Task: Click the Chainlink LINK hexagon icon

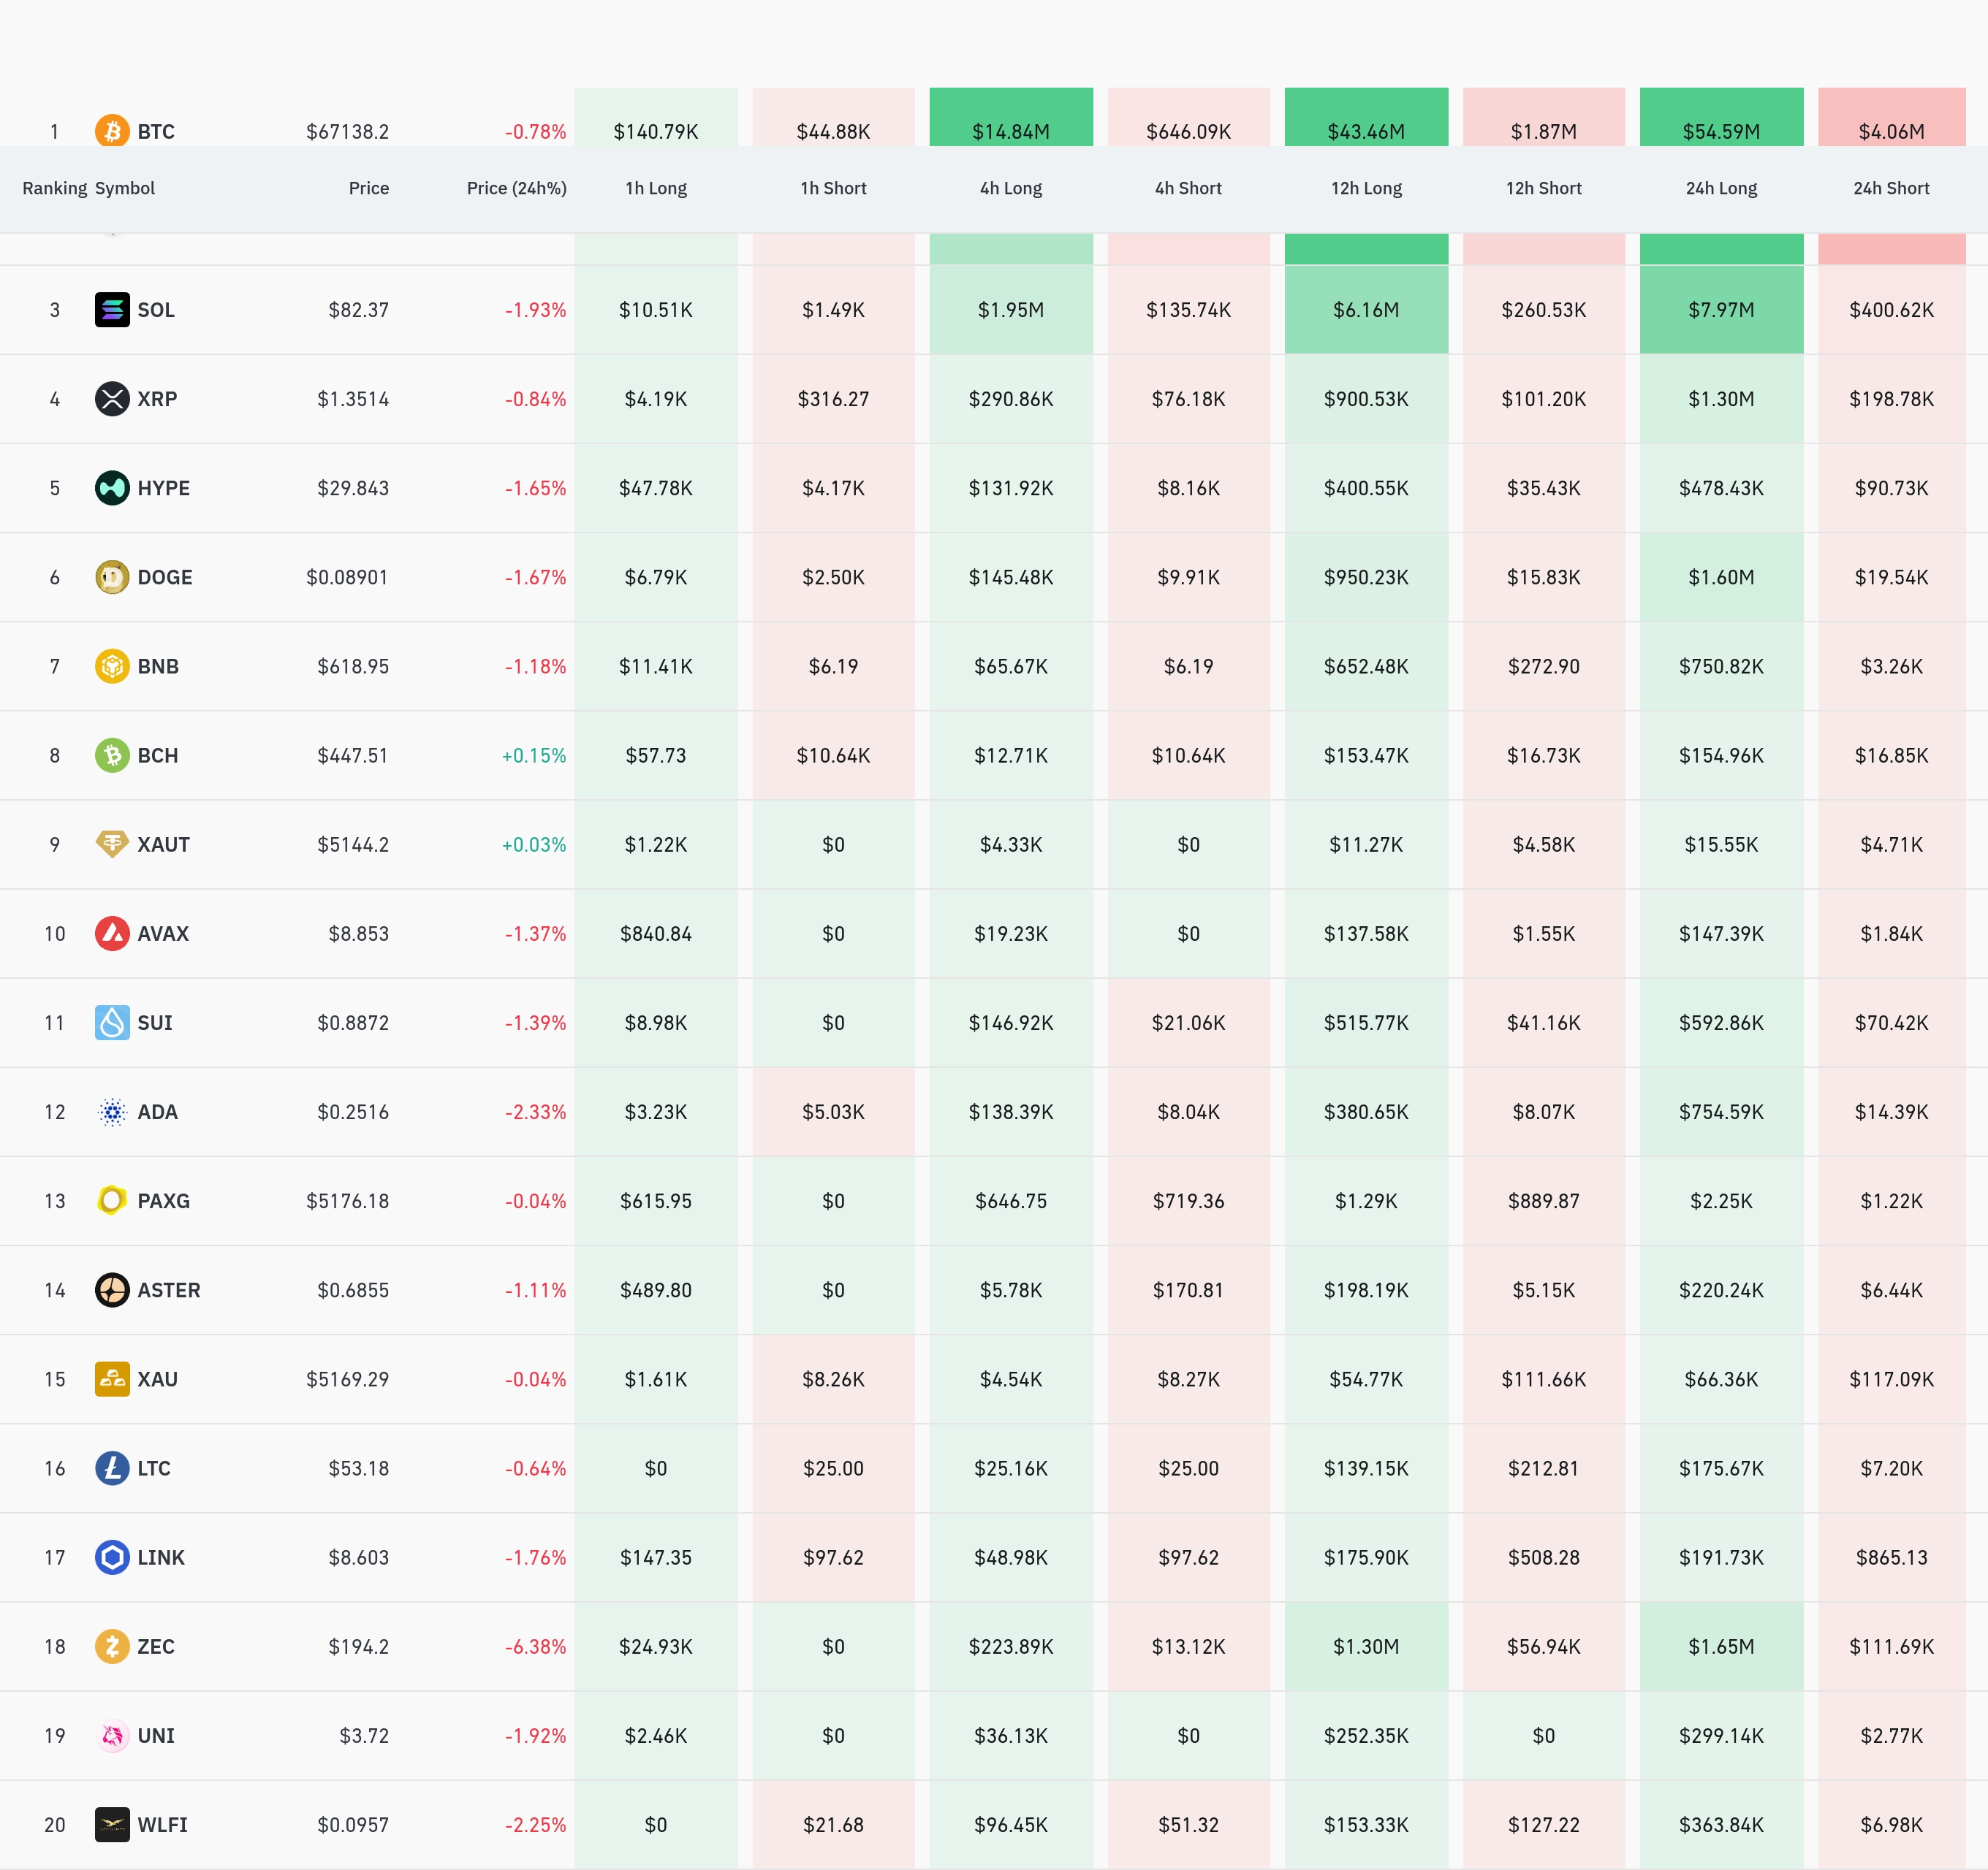Action: point(112,1557)
